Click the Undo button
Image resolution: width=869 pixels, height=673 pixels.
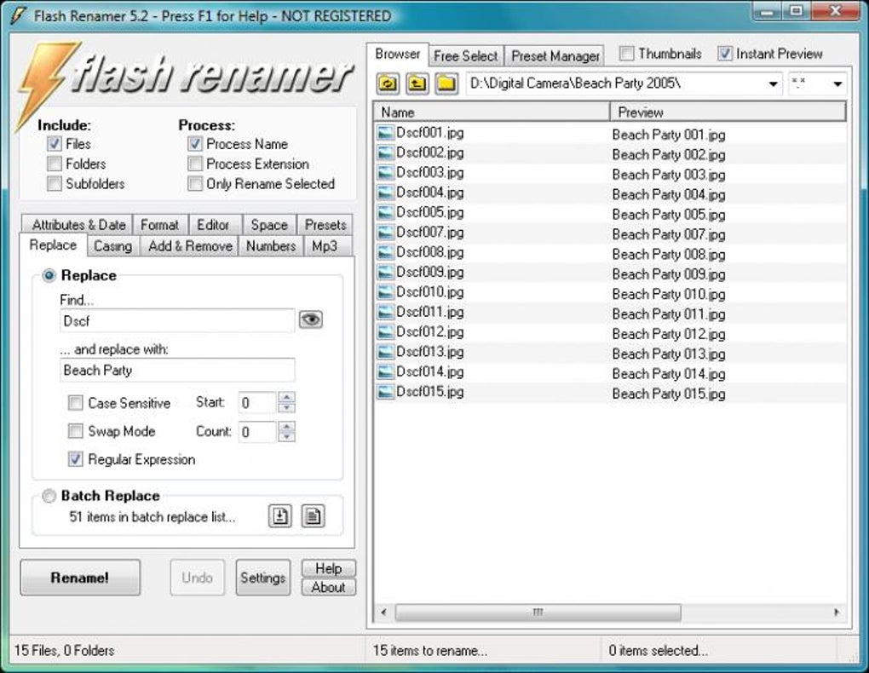click(198, 578)
